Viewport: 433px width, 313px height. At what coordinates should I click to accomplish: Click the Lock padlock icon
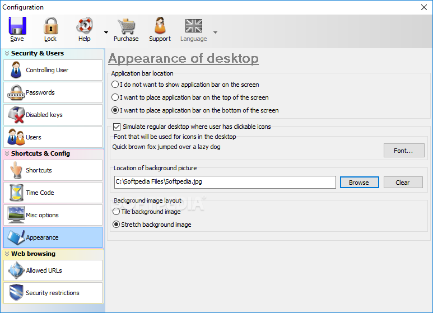point(51,26)
